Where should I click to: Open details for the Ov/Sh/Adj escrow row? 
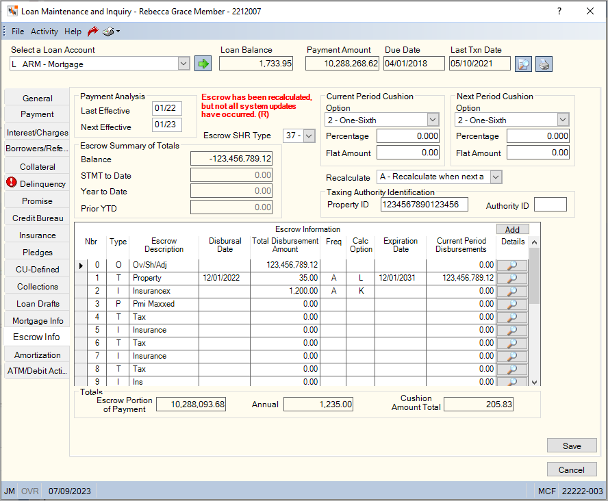[x=512, y=265]
